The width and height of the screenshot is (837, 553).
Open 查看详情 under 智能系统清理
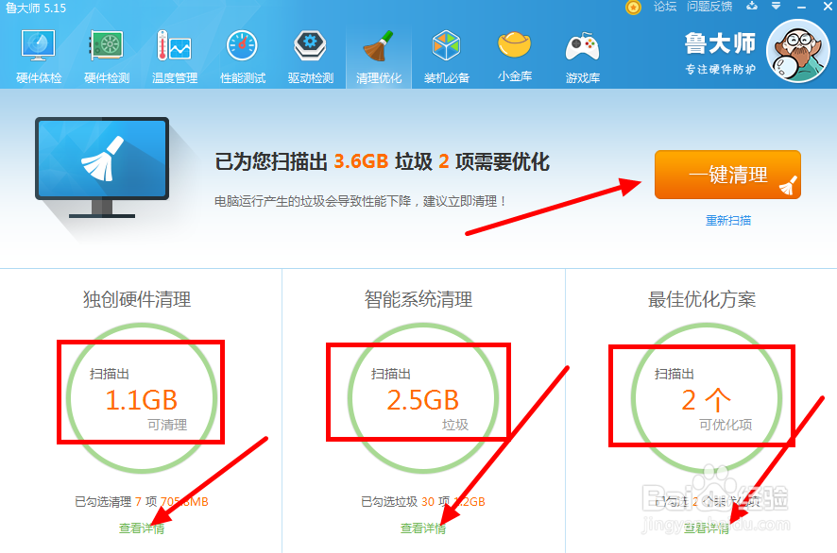423,528
